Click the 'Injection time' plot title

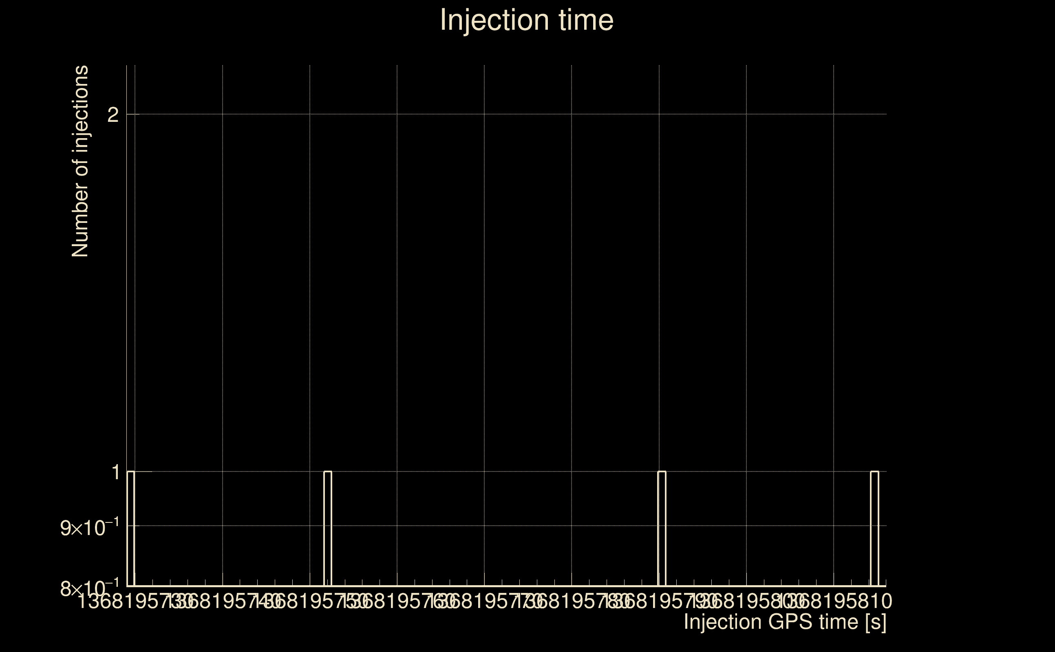tap(527, 20)
